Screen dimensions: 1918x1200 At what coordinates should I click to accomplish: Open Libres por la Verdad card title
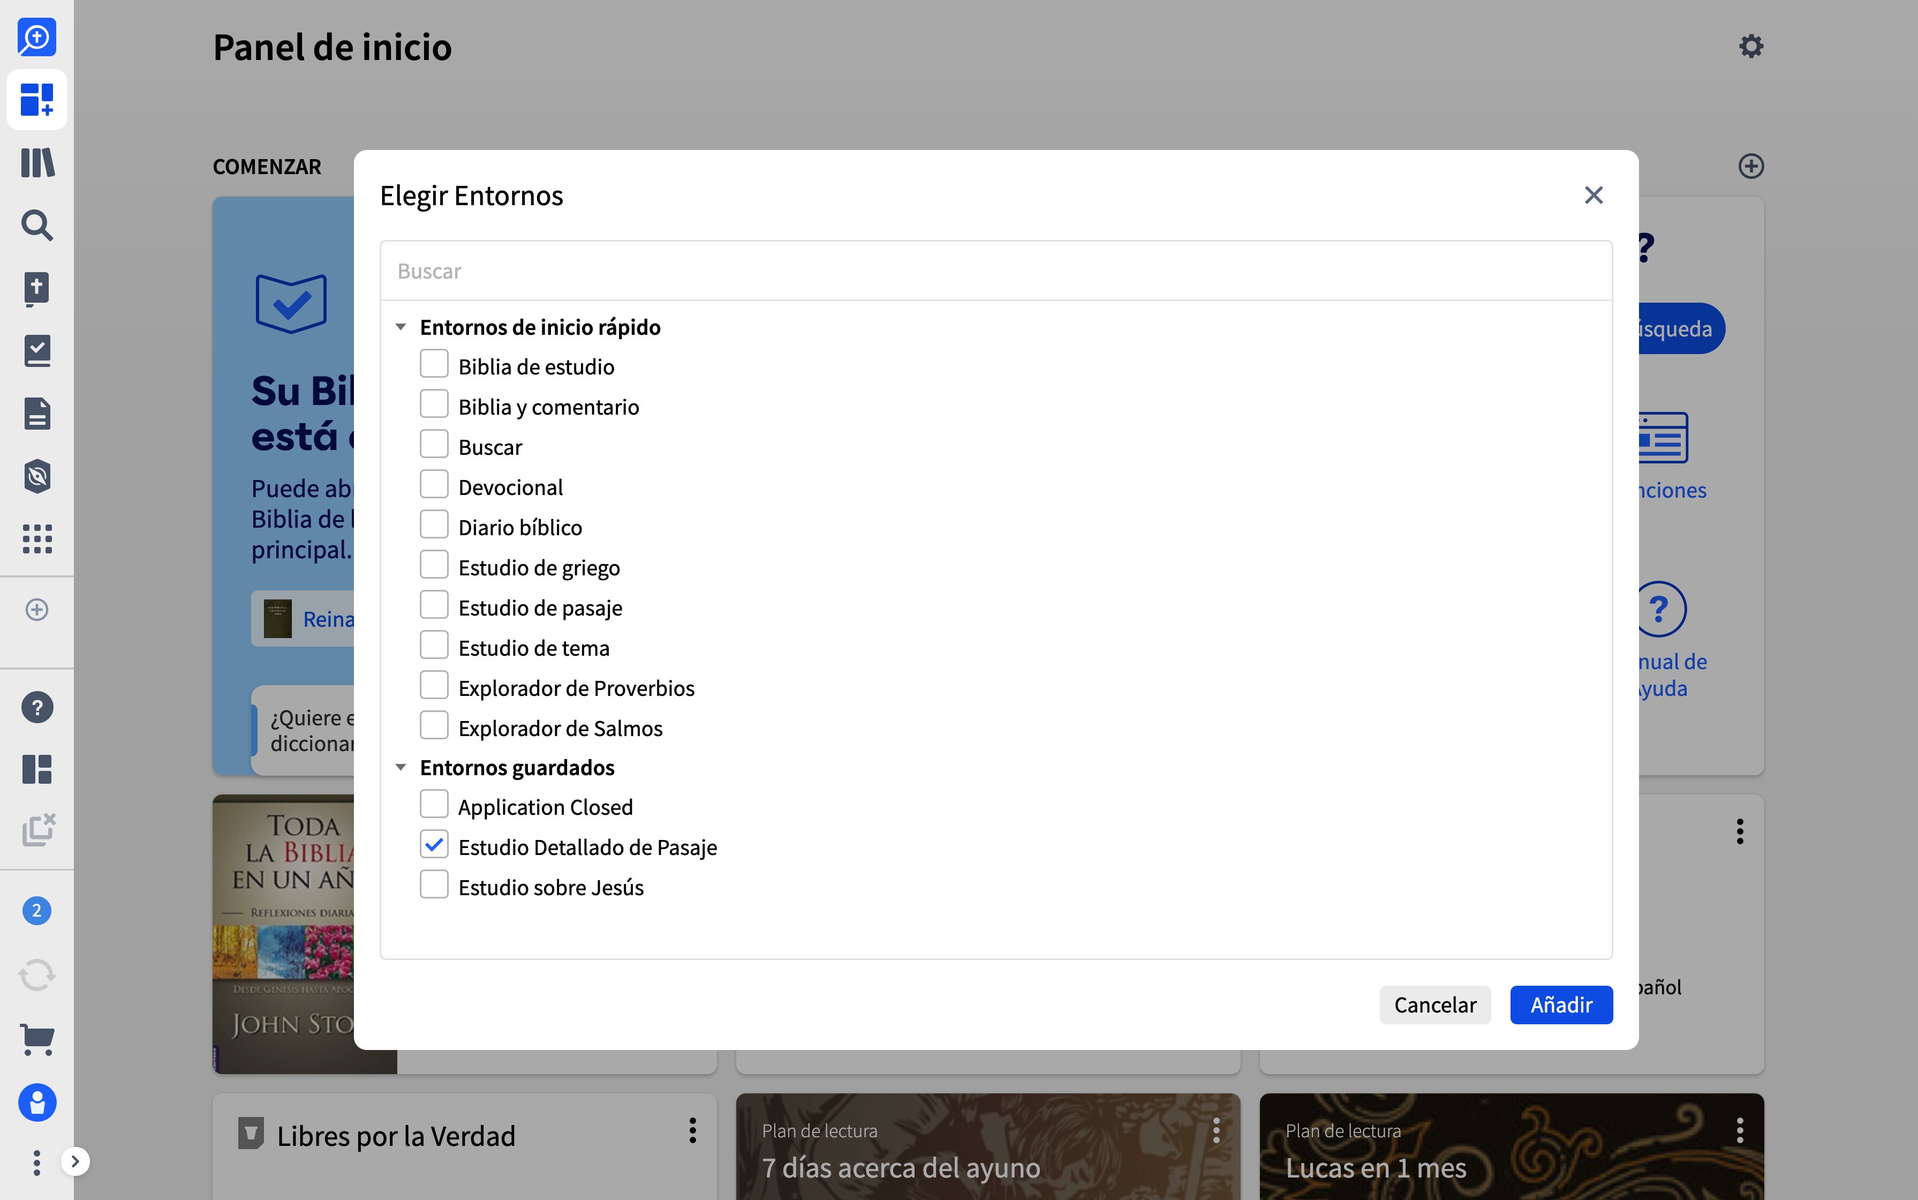click(x=396, y=1136)
